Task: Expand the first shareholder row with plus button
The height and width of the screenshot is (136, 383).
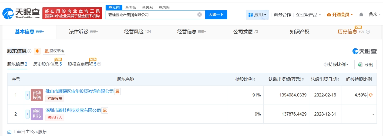Action: [28, 95]
